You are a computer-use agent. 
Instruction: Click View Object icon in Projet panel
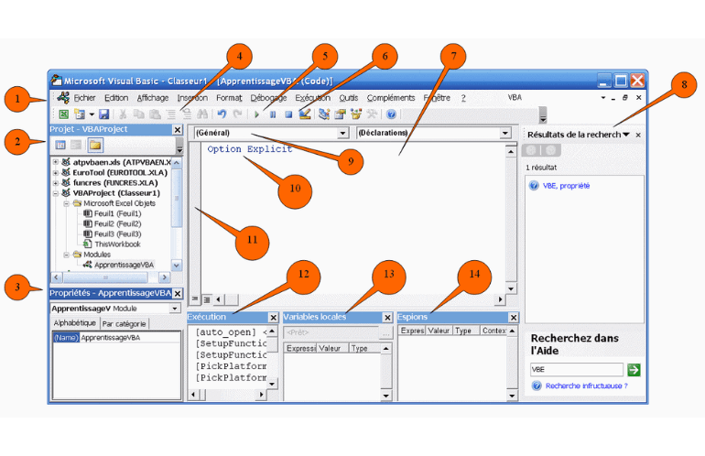click(76, 145)
